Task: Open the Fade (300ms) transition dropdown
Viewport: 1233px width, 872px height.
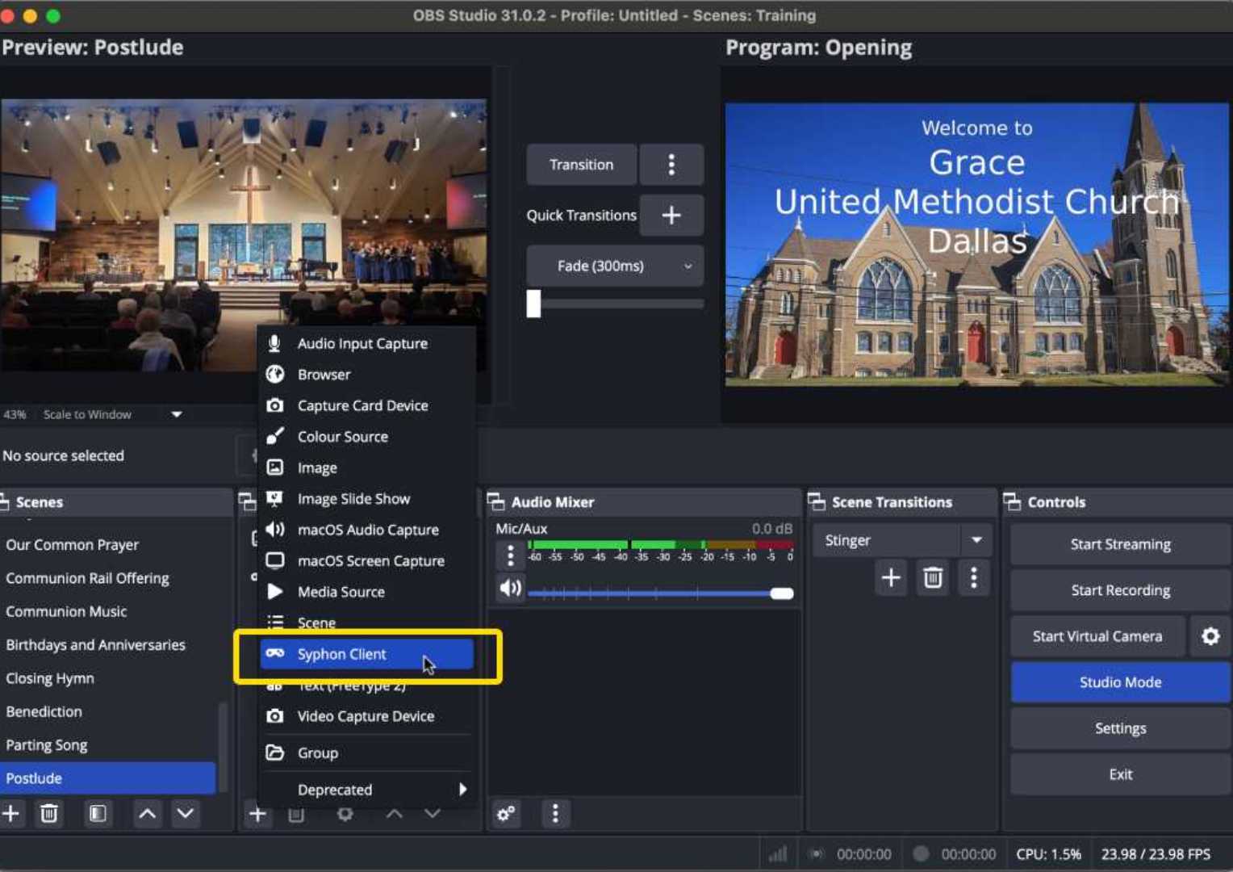Action: pos(686,266)
